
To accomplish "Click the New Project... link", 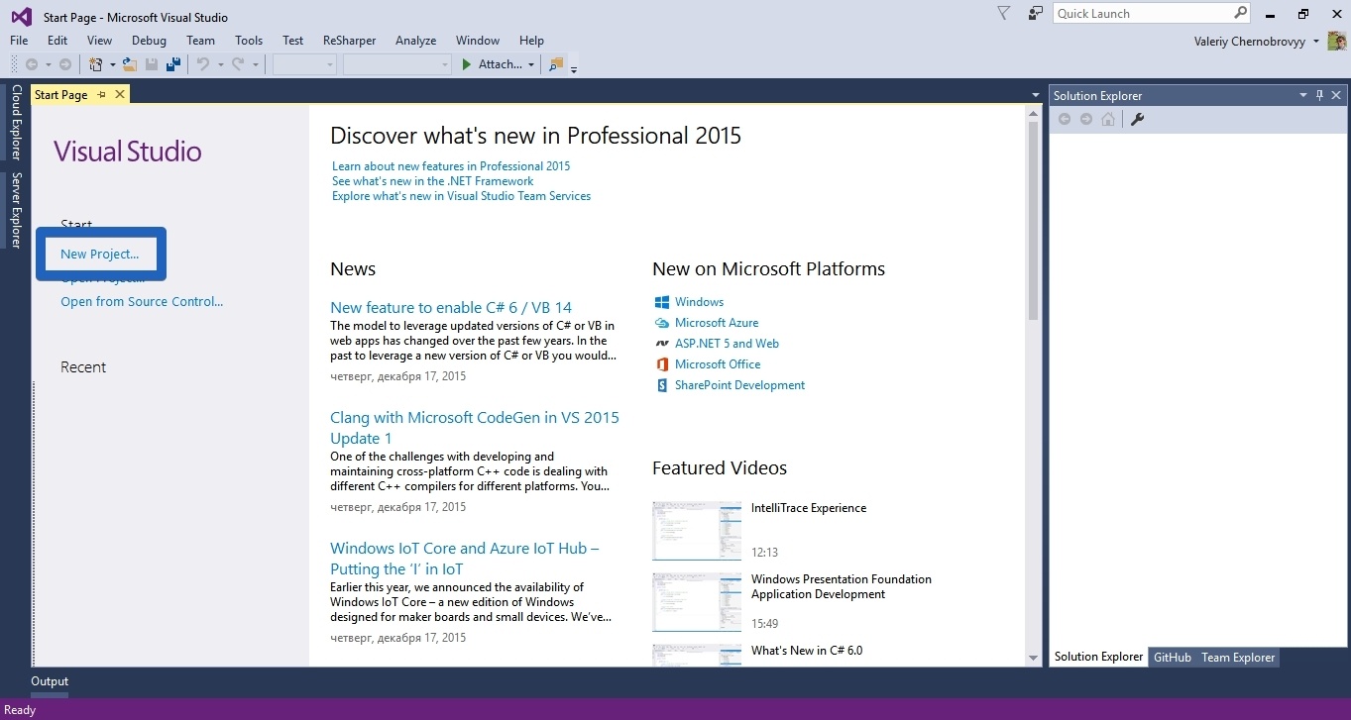I will (100, 255).
